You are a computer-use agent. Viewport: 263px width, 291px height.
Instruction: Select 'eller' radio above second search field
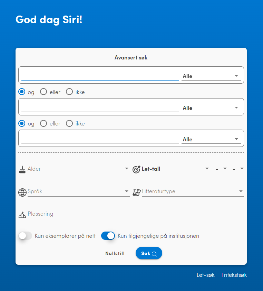pos(43,92)
